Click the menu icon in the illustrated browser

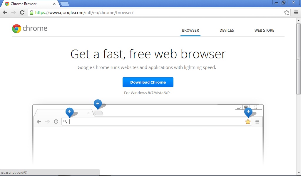click(257, 122)
